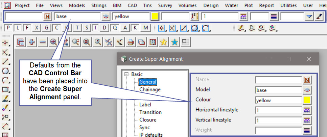This screenshot has height=137, width=327.
Task: Click the Name 'N' icon in panel
Action: [307, 80]
